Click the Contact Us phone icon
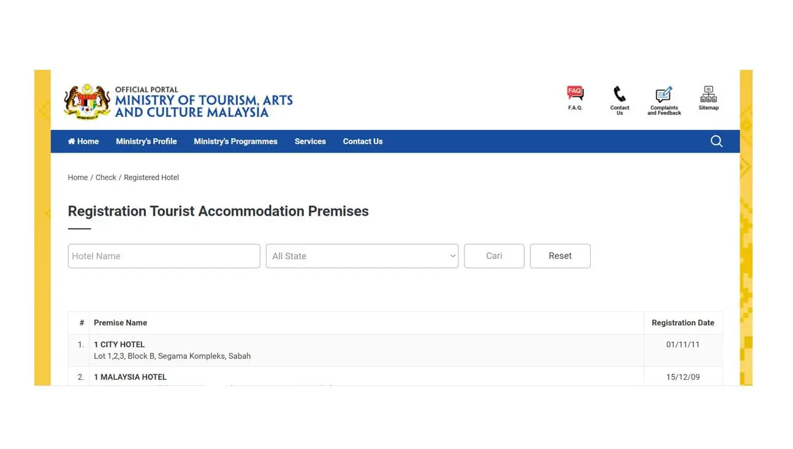This screenshot has height=449, width=793. tap(620, 94)
